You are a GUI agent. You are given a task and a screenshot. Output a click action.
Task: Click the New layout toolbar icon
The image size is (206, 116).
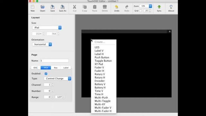pos(33,8)
